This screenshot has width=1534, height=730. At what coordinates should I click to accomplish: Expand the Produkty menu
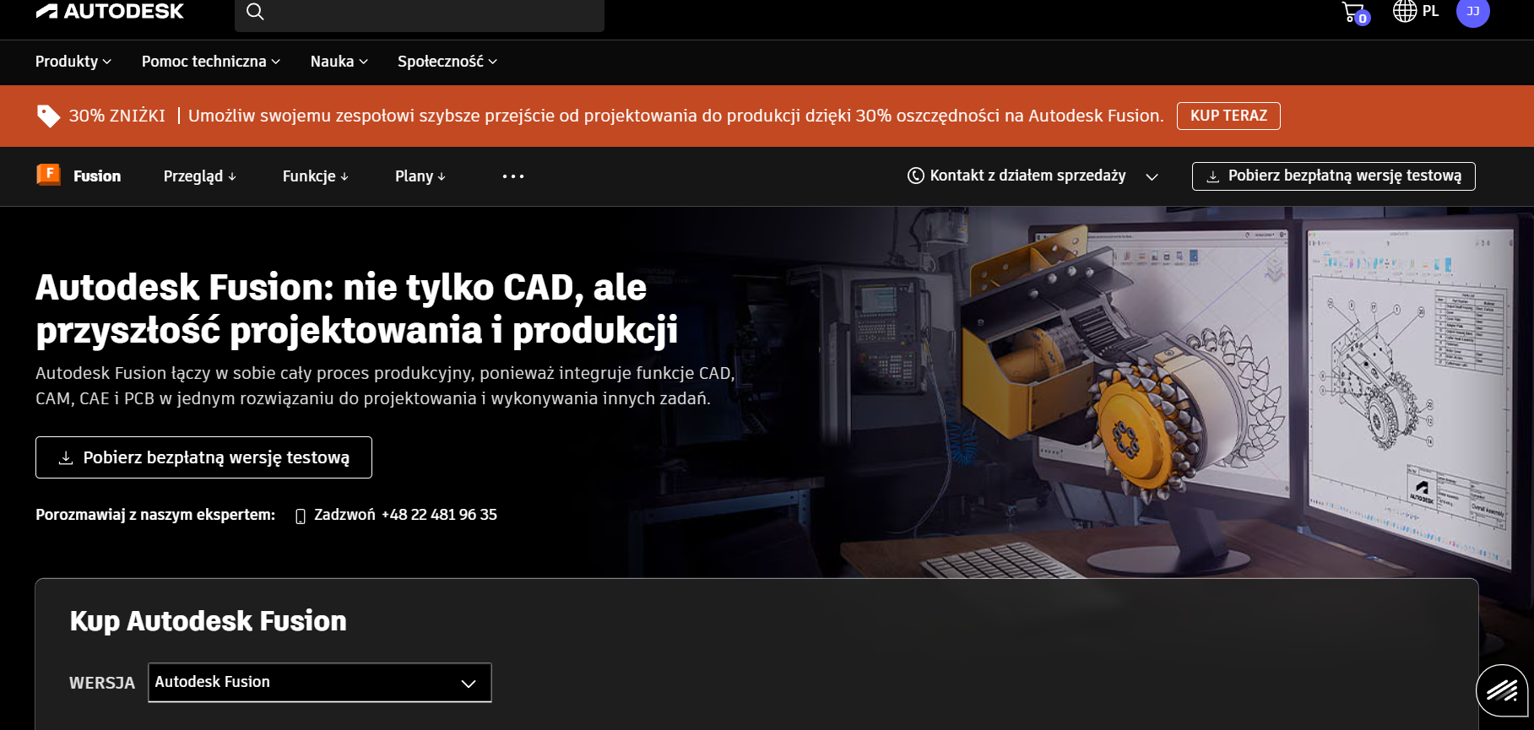(73, 62)
